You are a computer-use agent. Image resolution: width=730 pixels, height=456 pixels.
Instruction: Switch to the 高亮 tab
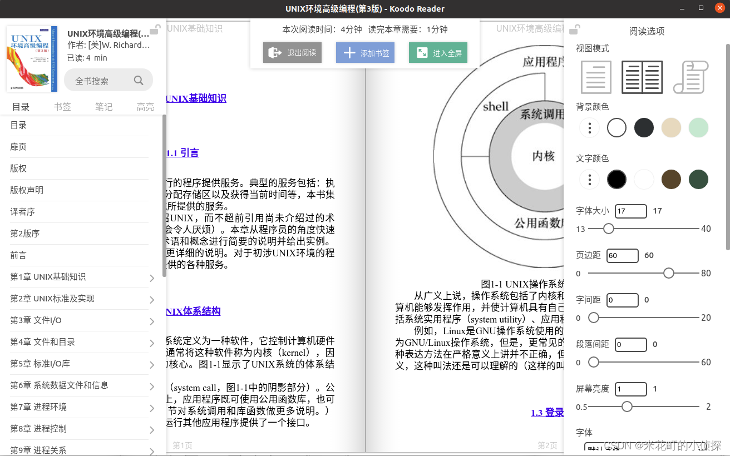pyautogui.click(x=145, y=107)
